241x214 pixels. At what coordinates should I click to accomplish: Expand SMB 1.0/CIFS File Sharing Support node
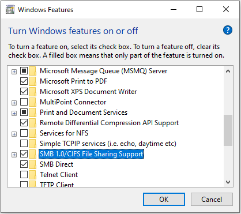14,155
